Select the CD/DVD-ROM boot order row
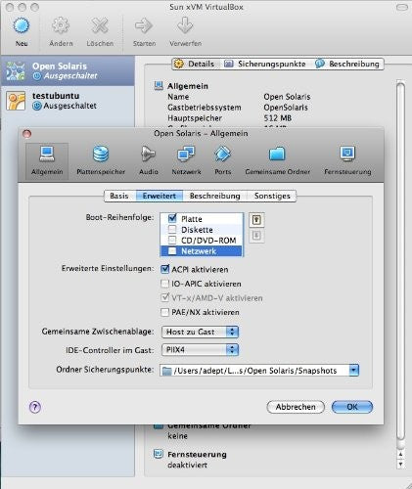 click(202, 241)
